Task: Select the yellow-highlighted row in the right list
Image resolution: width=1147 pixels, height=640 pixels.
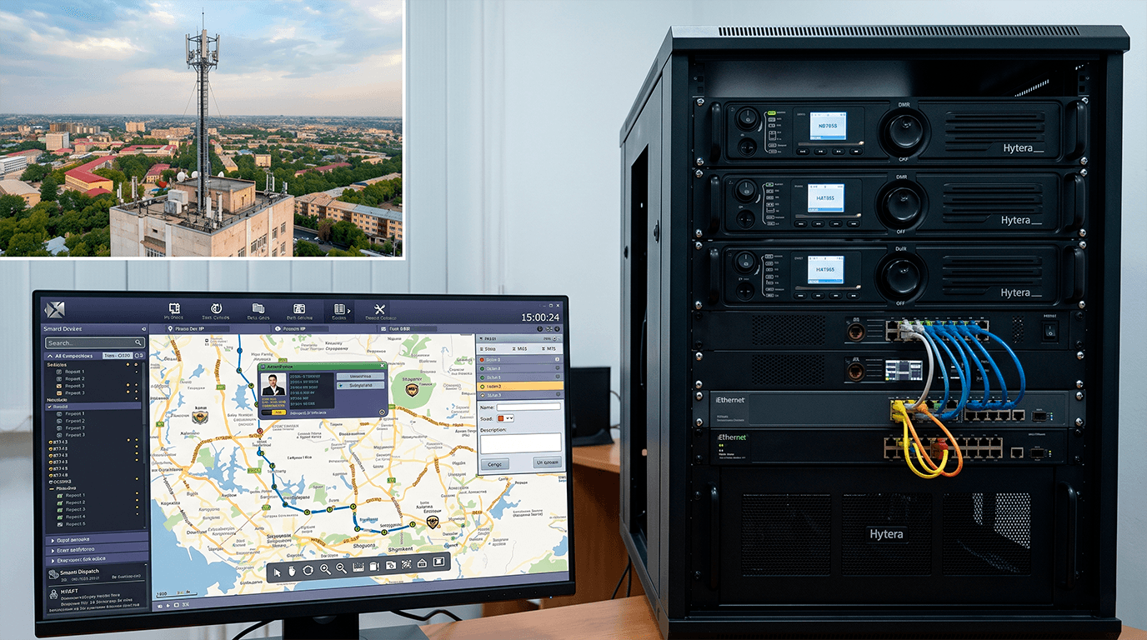Action: coord(519,386)
